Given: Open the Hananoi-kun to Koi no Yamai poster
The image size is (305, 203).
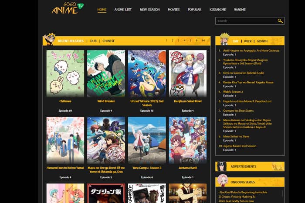Looking at the screenshot, I should click(x=65, y=140).
